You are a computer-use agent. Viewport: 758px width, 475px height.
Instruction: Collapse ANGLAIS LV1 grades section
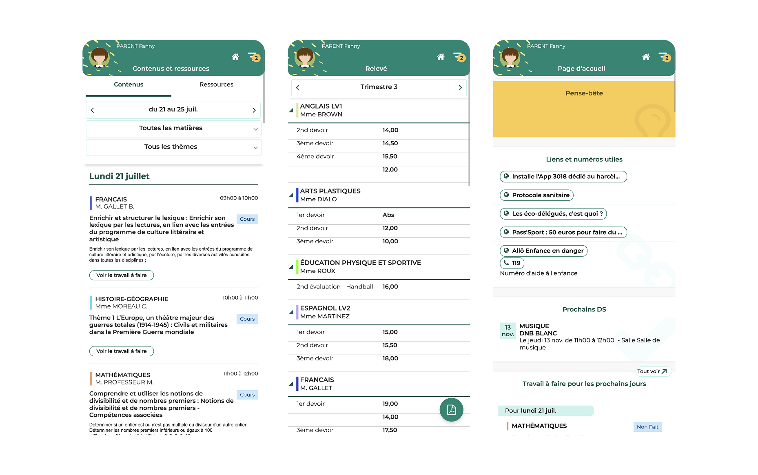click(x=291, y=111)
